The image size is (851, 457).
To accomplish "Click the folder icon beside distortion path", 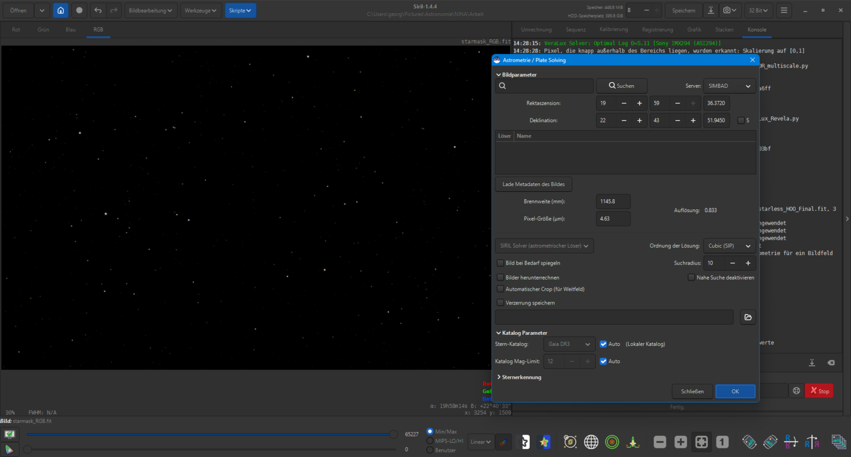I will [x=748, y=317].
